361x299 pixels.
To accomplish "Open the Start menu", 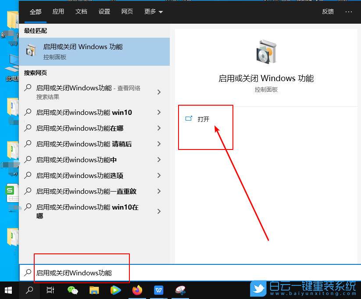I will pos(8,290).
